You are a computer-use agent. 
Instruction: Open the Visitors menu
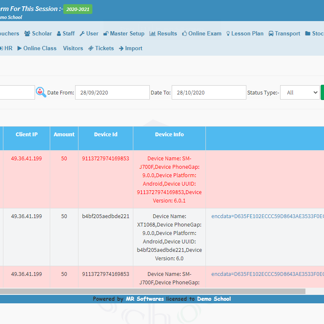click(73, 49)
